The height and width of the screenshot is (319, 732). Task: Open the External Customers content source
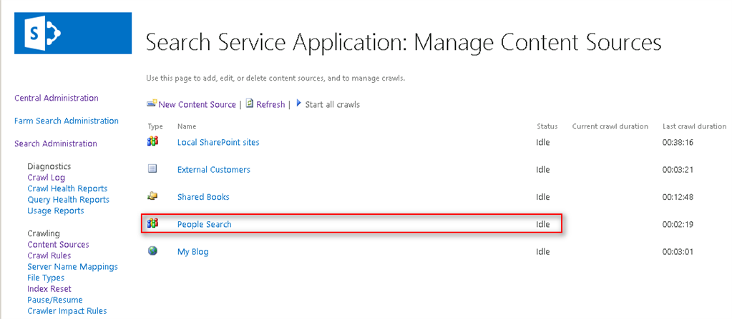214,170
